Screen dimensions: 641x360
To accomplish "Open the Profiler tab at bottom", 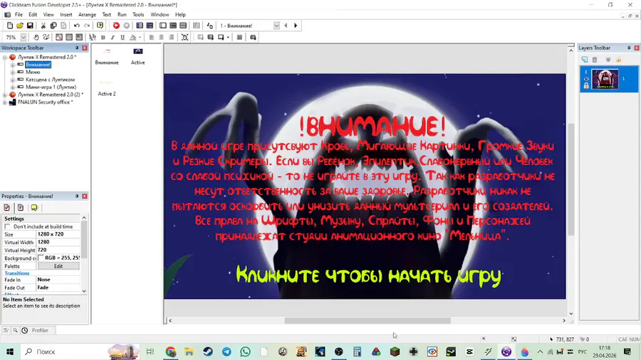I will point(40,330).
